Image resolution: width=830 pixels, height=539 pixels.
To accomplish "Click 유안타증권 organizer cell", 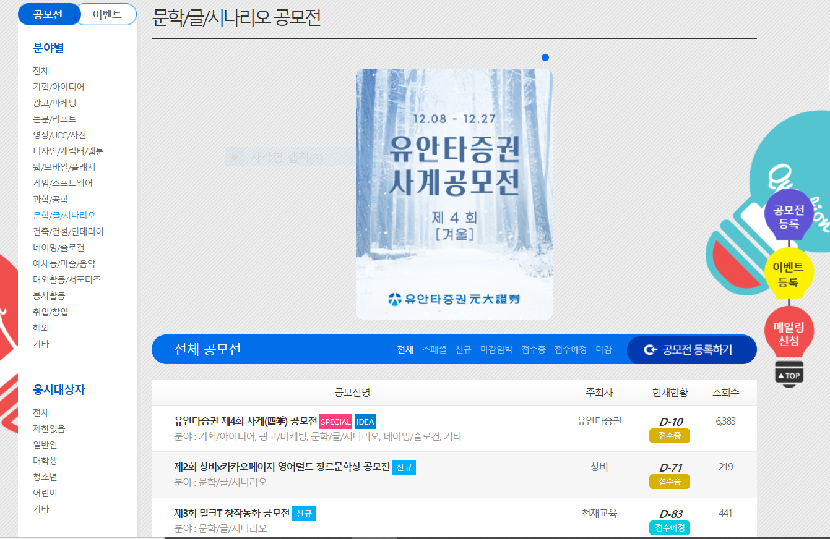I will (599, 421).
